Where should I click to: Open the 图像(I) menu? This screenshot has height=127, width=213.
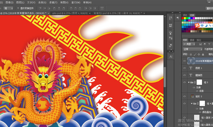10,2
